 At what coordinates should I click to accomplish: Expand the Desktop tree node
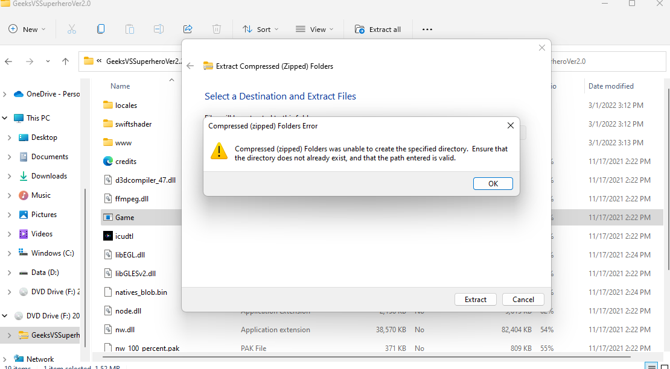[9, 137]
